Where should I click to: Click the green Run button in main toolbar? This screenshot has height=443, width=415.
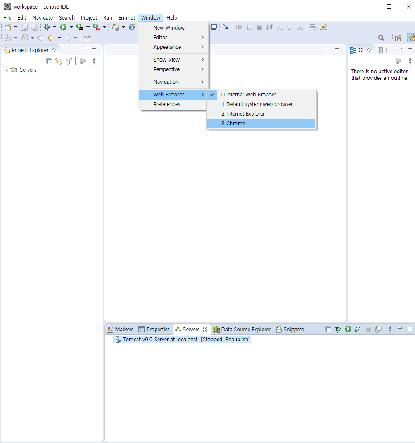(x=63, y=27)
